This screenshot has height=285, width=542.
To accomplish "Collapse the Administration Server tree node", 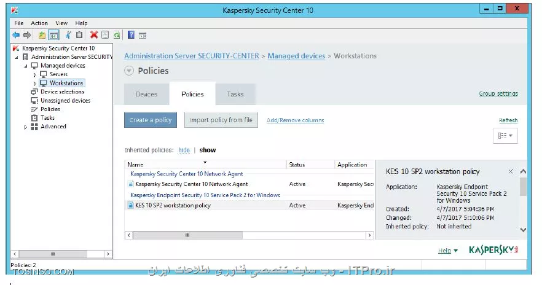I will [x=17, y=57].
